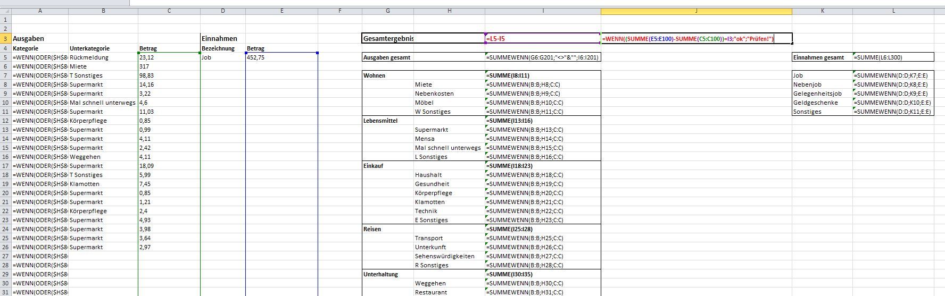Select column L header
The image size is (945, 296).
tap(893, 11)
